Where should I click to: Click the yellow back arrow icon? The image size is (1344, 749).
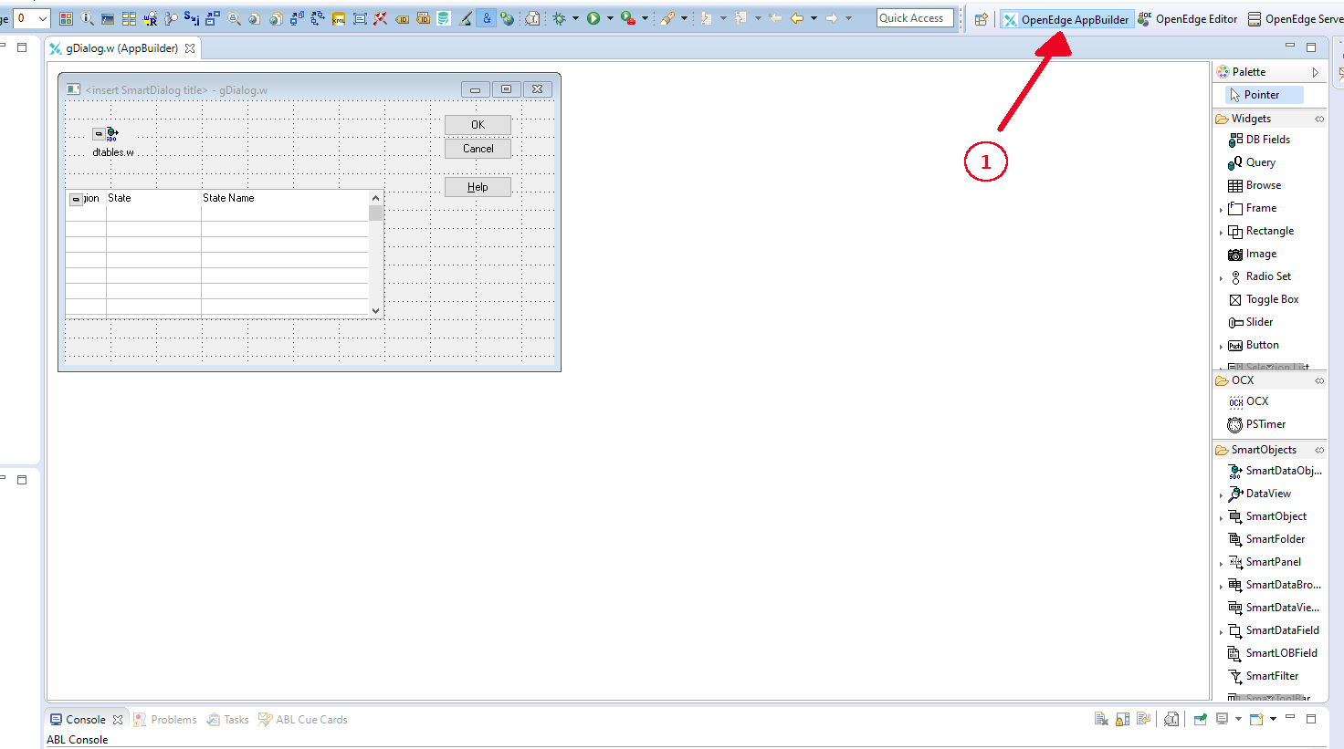click(797, 18)
